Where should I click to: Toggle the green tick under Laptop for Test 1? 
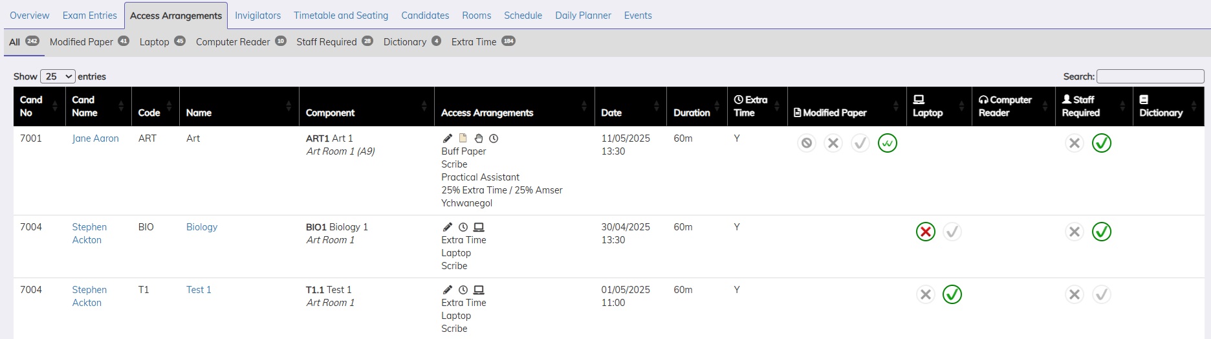tap(952, 294)
